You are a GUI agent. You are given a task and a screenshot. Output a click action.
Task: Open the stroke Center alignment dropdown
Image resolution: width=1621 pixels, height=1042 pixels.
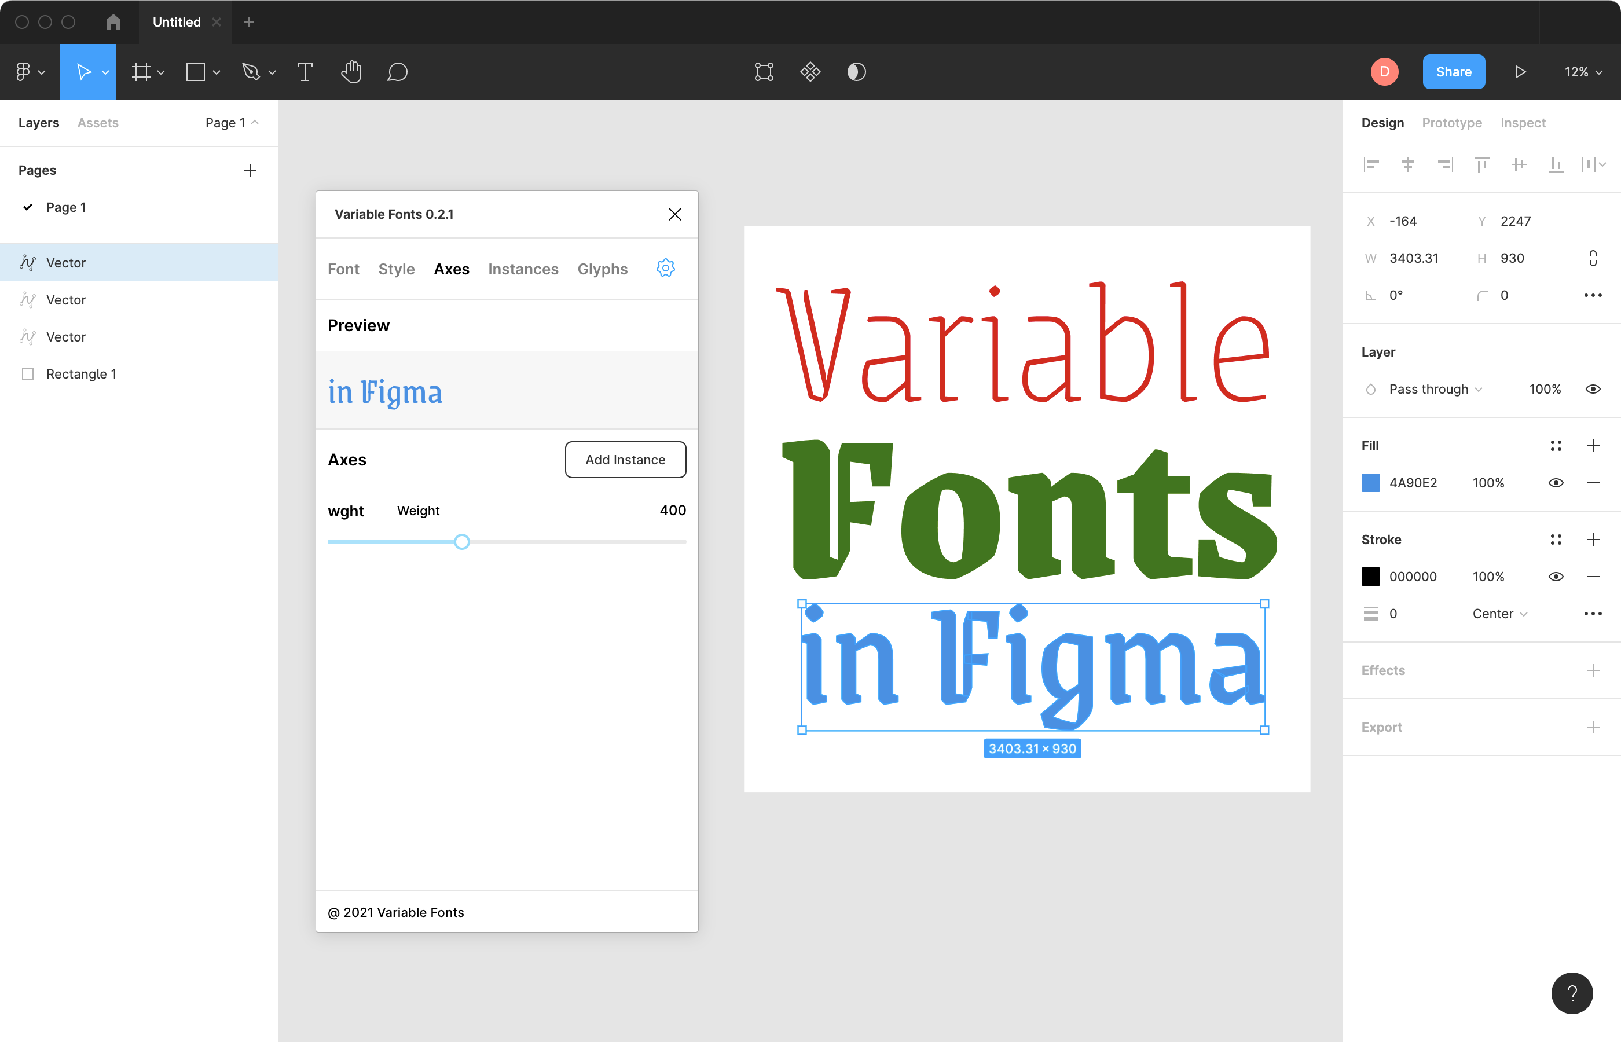[1499, 614]
